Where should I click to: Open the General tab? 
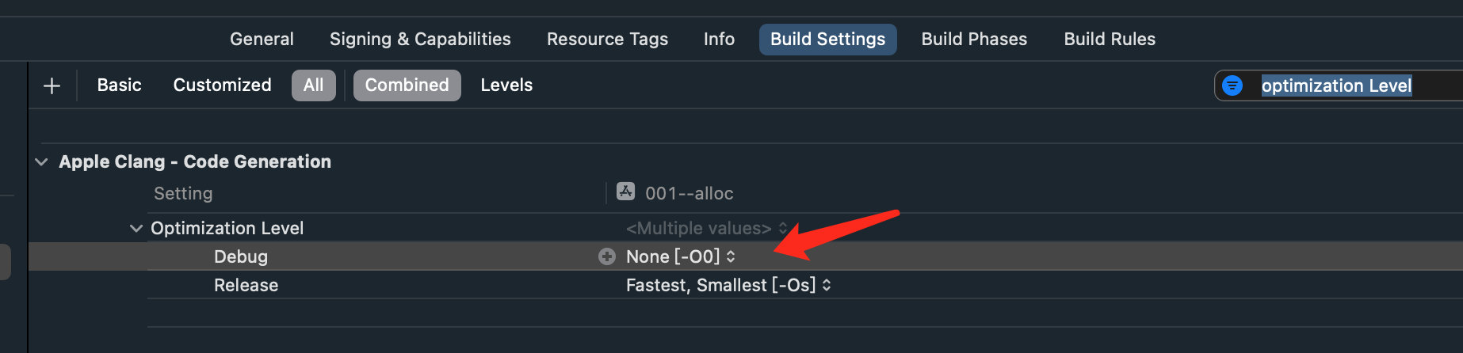pyautogui.click(x=262, y=40)
